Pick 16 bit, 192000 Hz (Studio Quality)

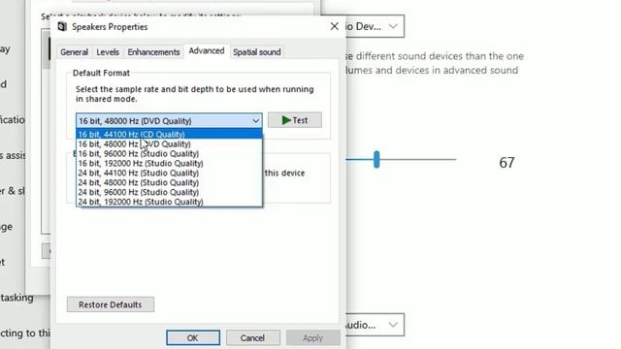coord(169,163)
